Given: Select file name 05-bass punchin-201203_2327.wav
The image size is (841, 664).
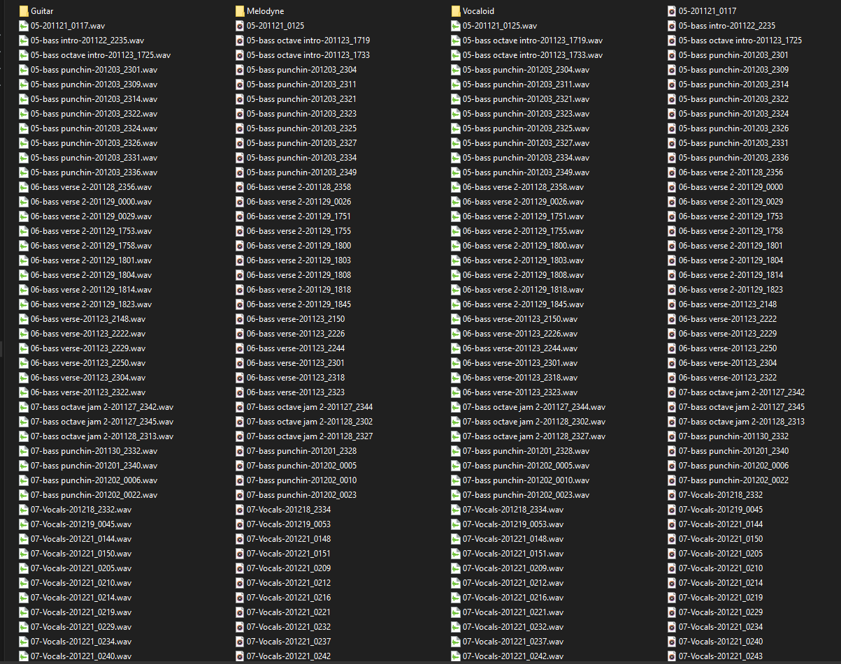Looking at the screenshot, I should pos(526,143).
